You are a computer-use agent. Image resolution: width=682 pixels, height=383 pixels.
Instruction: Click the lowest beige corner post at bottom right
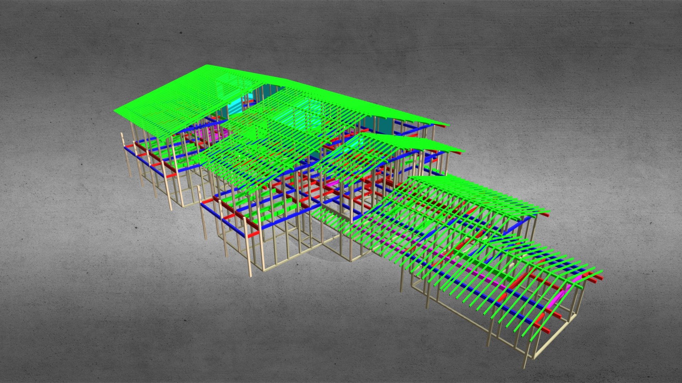[526, 361]
